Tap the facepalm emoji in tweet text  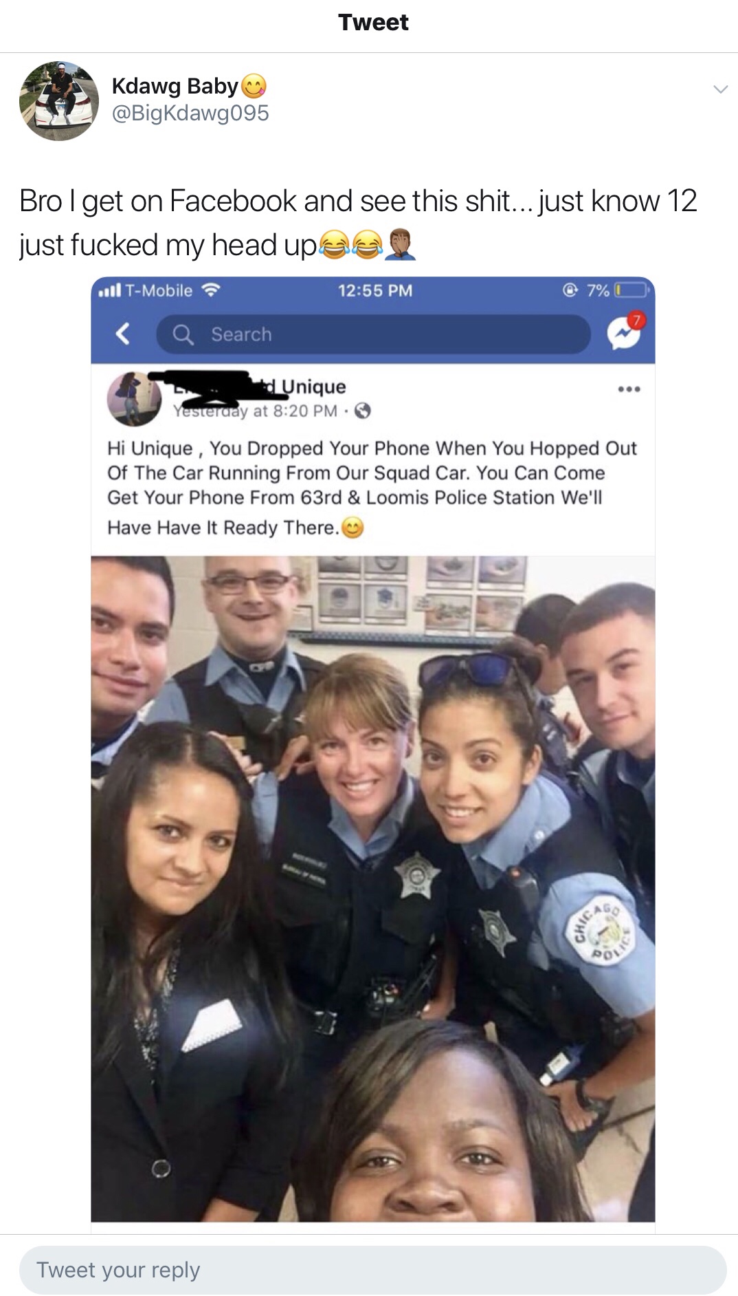pyautogui.click(x=400, y=245)
